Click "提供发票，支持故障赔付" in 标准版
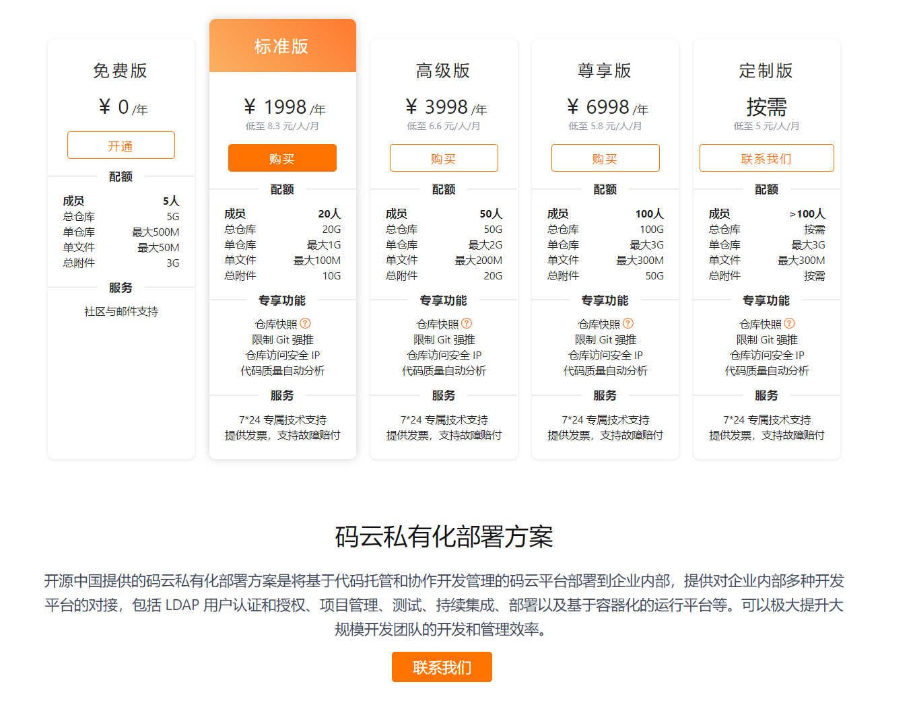This screenshot has width=913, height=709. coord(283,436)
